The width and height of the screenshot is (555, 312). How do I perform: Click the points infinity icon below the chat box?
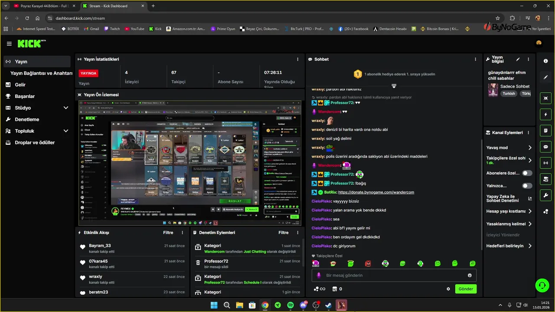coord(319,289)
